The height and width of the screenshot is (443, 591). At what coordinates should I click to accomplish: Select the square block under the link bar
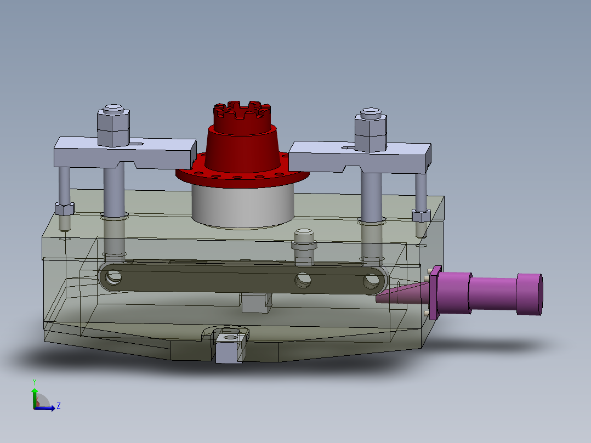click(257, 303)
